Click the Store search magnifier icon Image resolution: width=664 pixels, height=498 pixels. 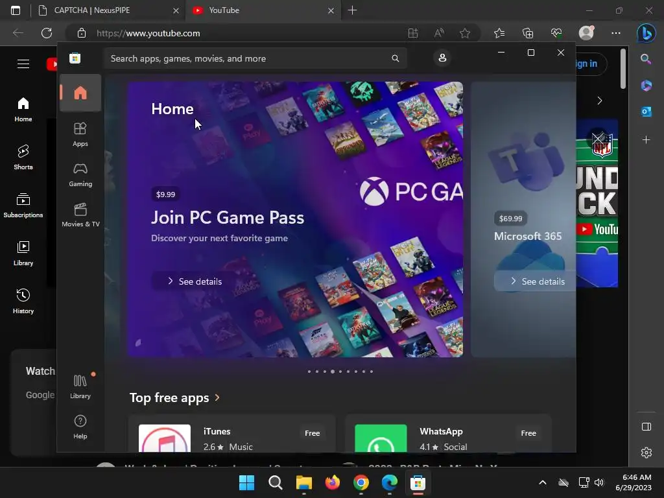tap(395, 58)
